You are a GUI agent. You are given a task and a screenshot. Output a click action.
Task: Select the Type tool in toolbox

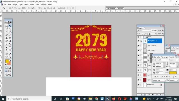tap(10, 47)
